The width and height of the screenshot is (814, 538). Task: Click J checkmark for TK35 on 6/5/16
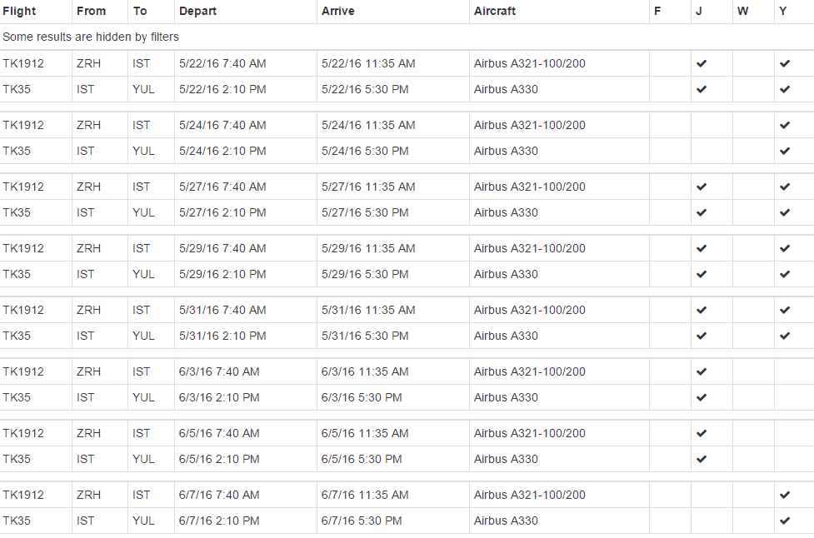(x=702, y=460)
